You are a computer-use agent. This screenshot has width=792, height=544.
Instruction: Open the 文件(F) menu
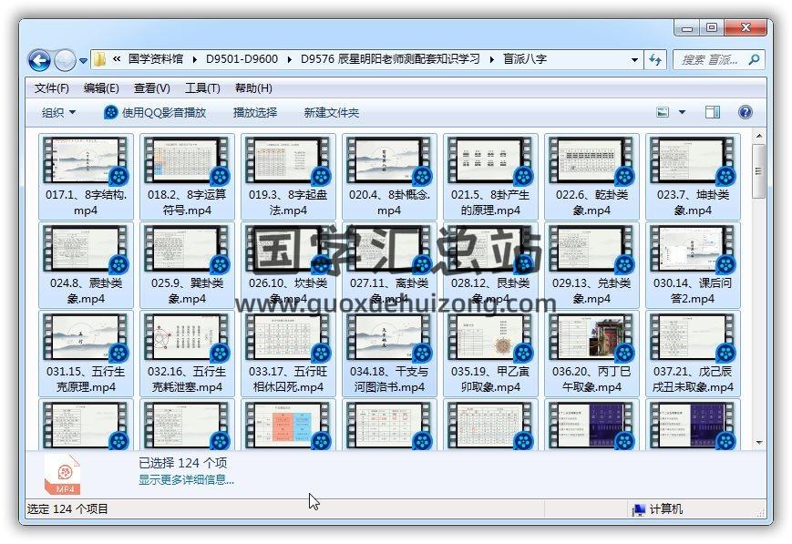click(52, 88)
